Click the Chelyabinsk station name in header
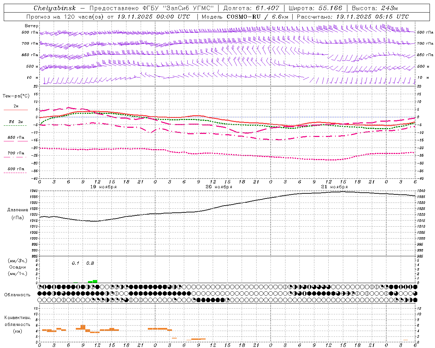The height and width of the screenshot is (348, 435). pos(54,8)
